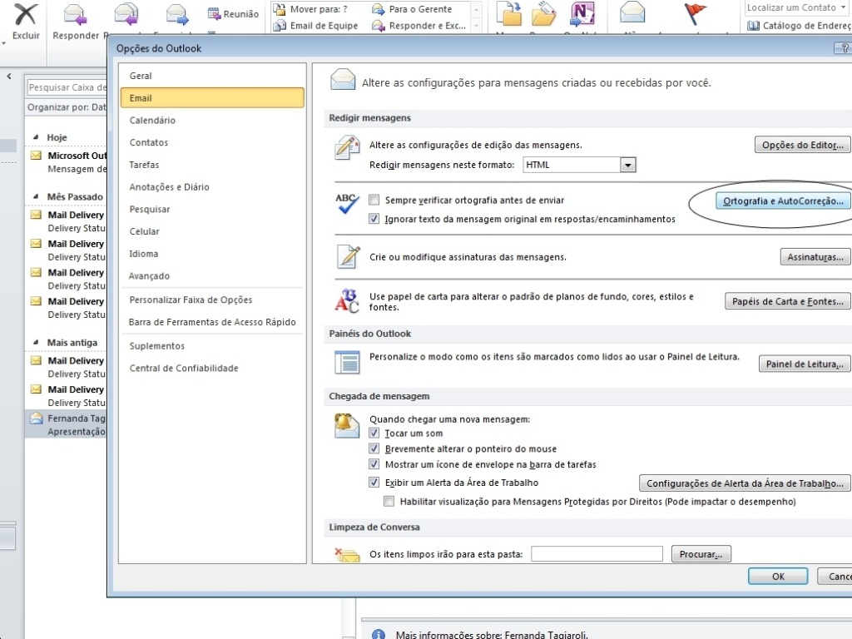
Task: Switch to the Calendário settings section
Action: coord(152,120)
